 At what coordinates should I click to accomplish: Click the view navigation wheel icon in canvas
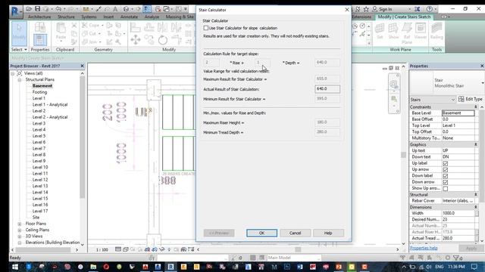[394, 84]
